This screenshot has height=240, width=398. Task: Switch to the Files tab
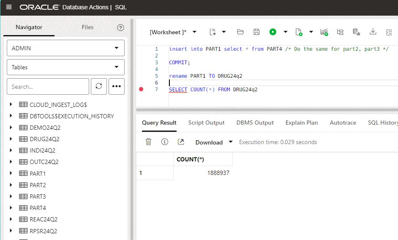click(87, 27)
